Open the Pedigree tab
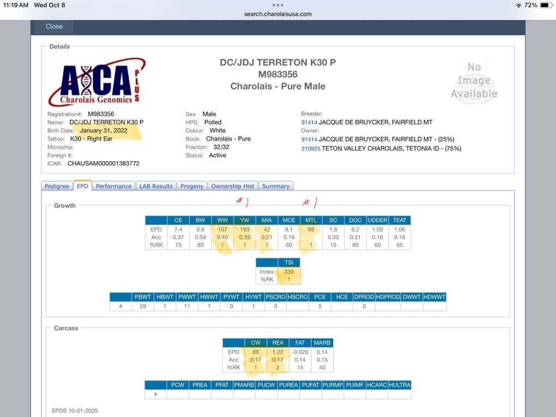Viewport: 556px width, 417px height. coord(57,186)
